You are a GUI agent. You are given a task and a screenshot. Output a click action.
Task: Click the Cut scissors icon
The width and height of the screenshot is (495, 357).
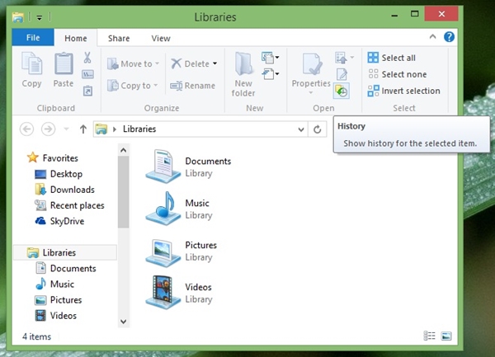[x=87, y=57]
